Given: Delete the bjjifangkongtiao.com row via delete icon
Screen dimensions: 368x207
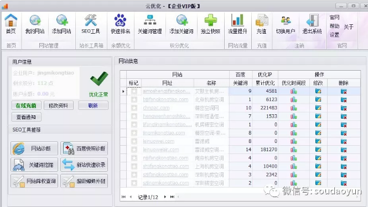Looking at the screenshot, I should [x=344, y=100].
